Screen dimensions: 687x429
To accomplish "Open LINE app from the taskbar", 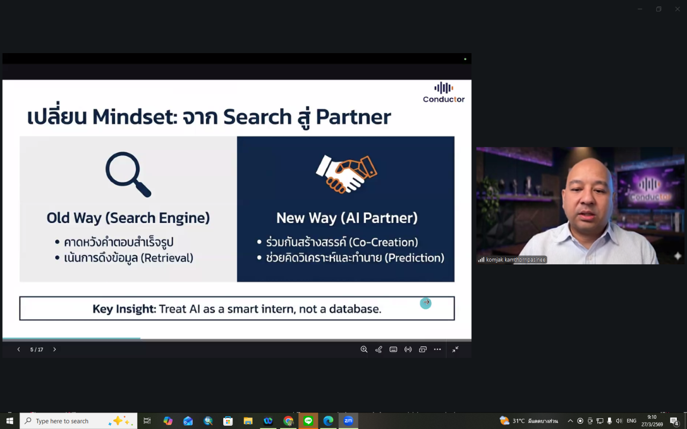I will pyautogui.click(x=308, y=421).
